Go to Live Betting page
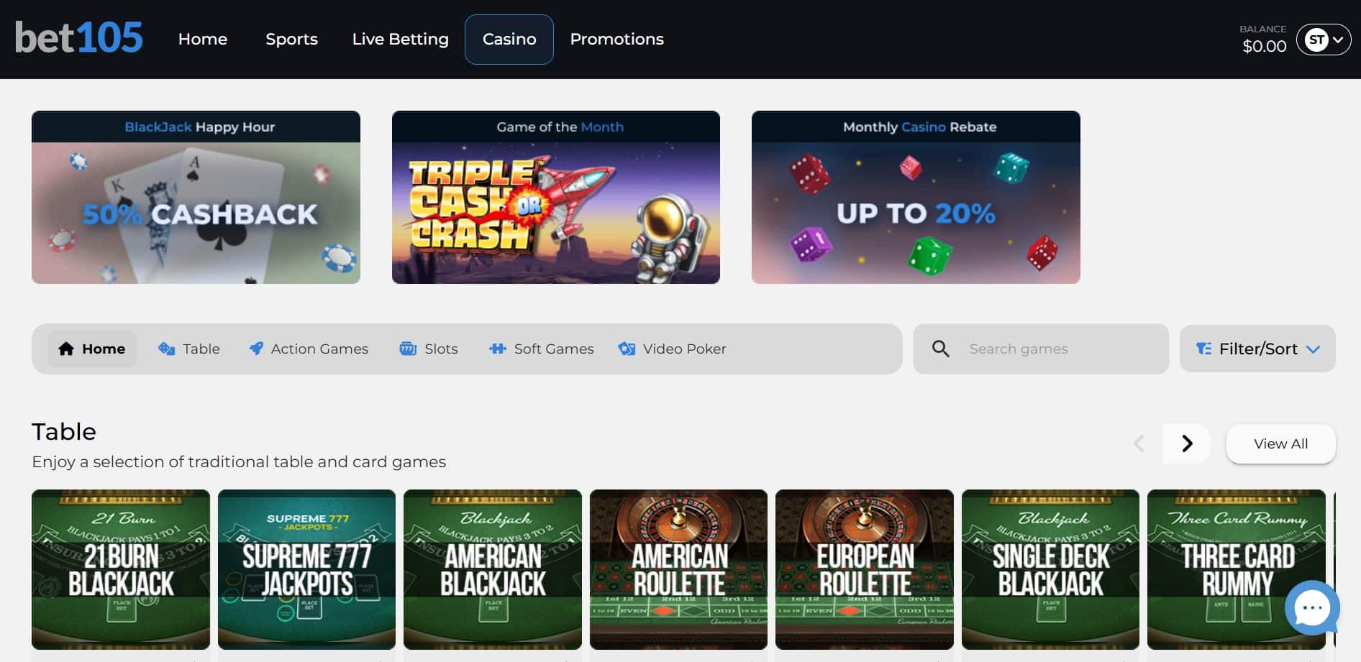This screenshot has width=1361, height=662. (x=400, y=40)
